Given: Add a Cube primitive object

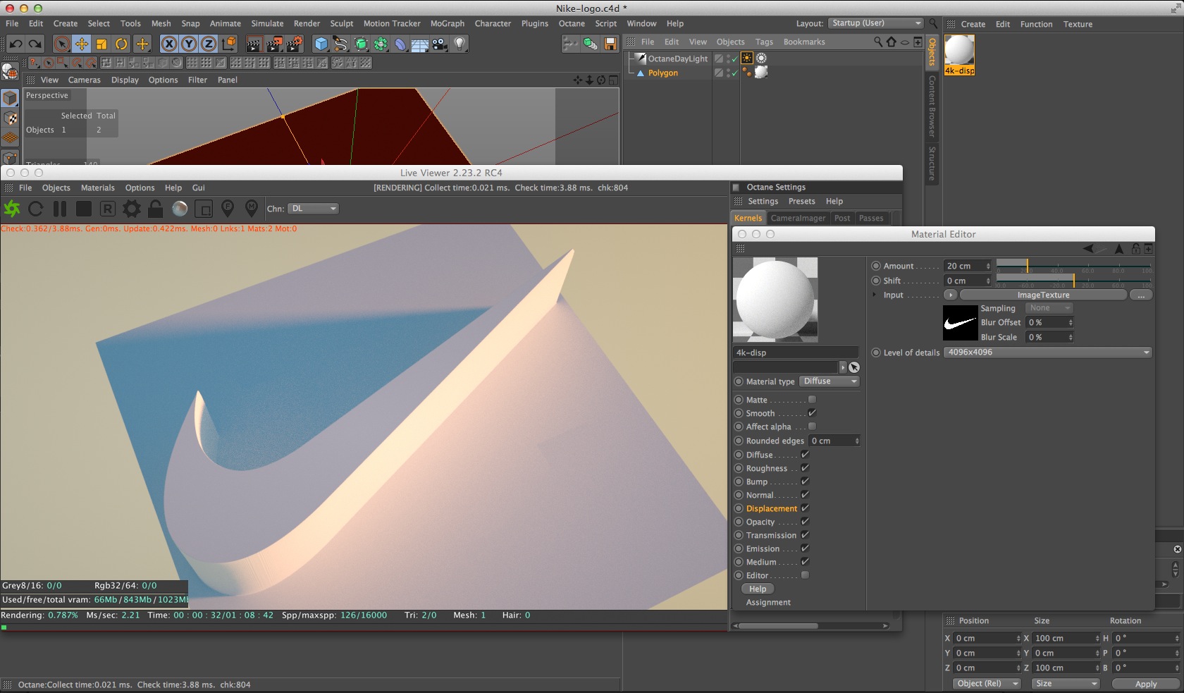Looking at the screenshot, I should pyautogui.click(x=321, y=44).
